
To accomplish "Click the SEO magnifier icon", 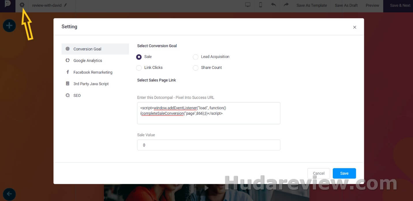I will 68,95.
